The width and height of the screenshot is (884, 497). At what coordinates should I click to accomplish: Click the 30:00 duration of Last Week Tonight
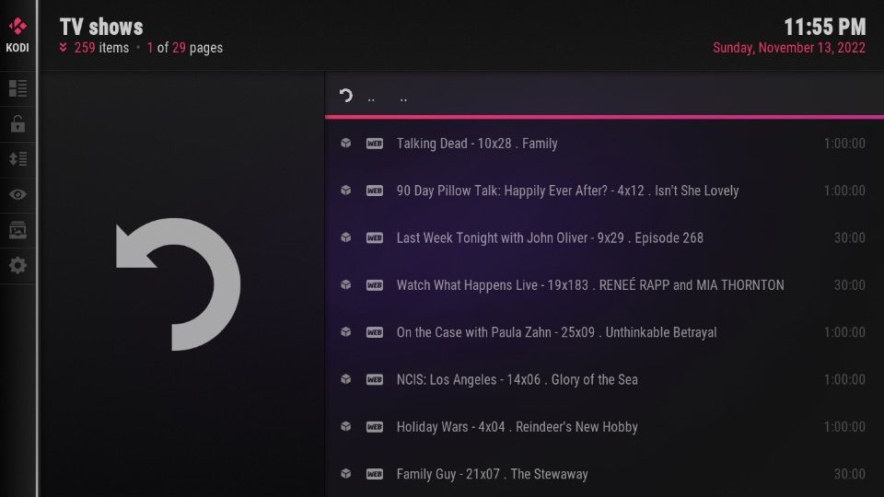pyautogui.click(x=850, y=237)
